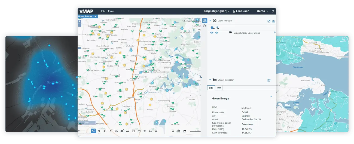Click the Green Energy Layer Group folder icon
The height and width of the screenshot is (144, 354).
[x=230, y=32]
